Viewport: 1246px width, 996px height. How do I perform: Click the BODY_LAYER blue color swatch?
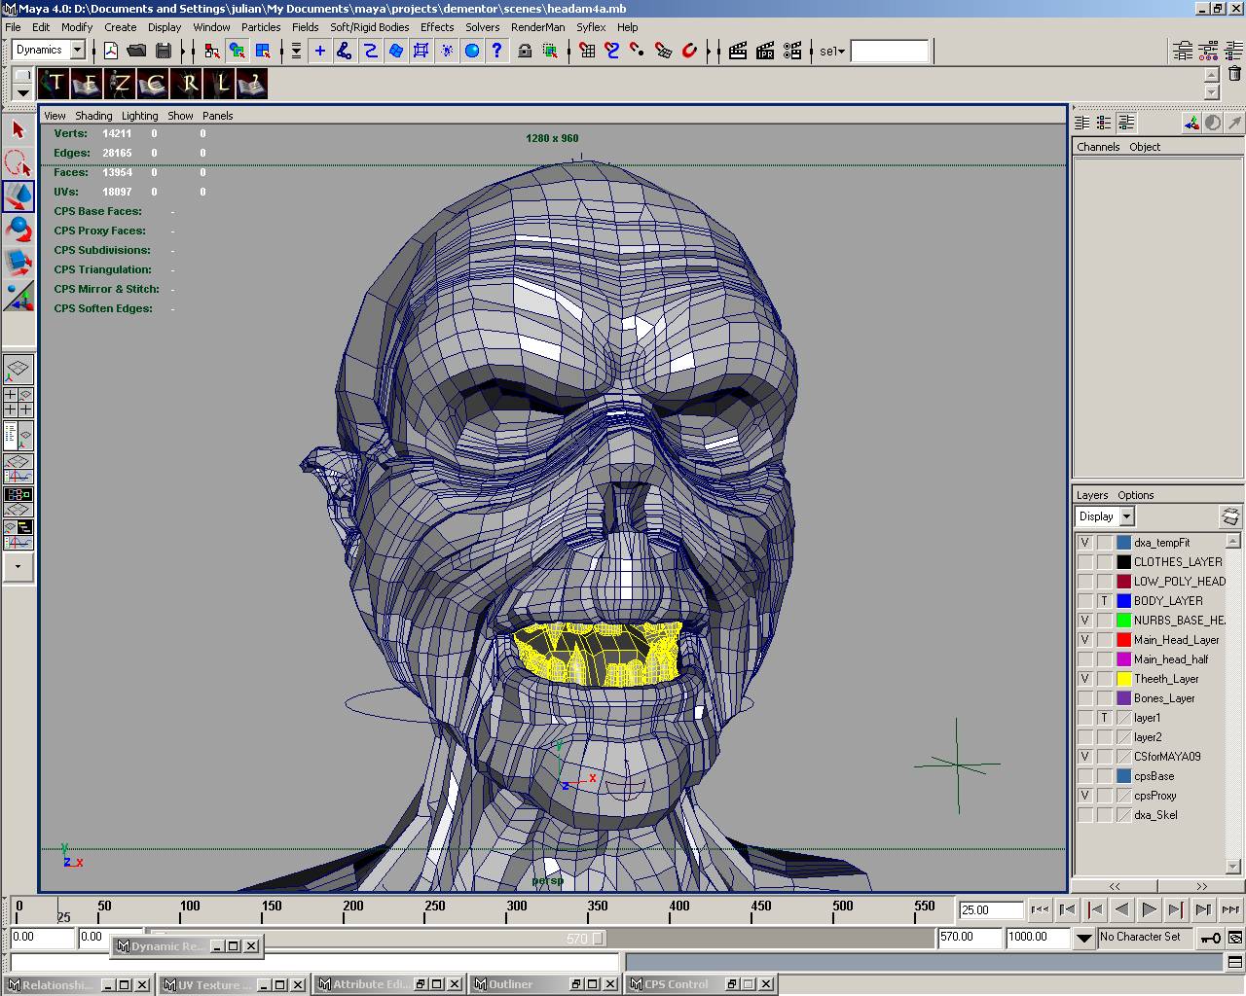[1123, 601]
